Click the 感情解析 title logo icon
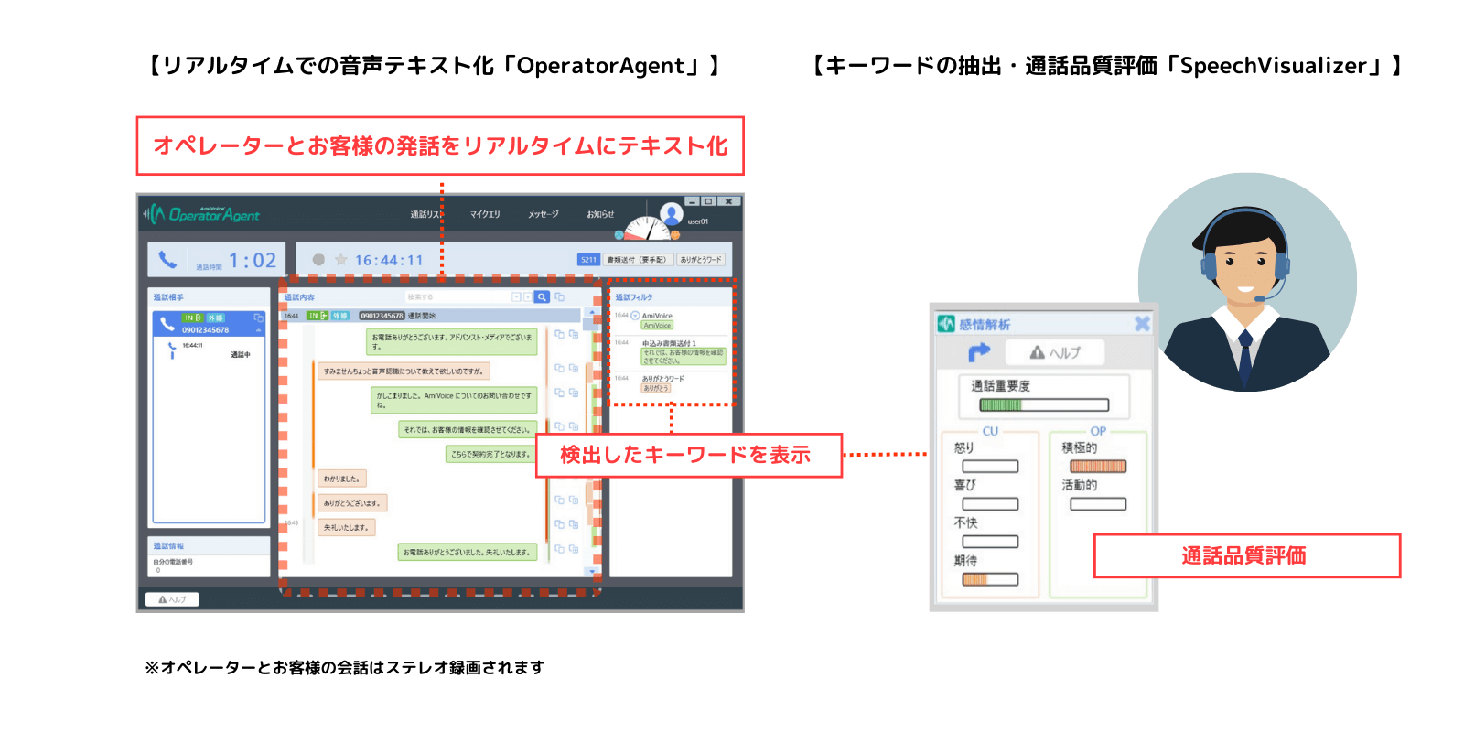Image resolution: width=1464 pixels, height=732 pixels. (946, 324)
